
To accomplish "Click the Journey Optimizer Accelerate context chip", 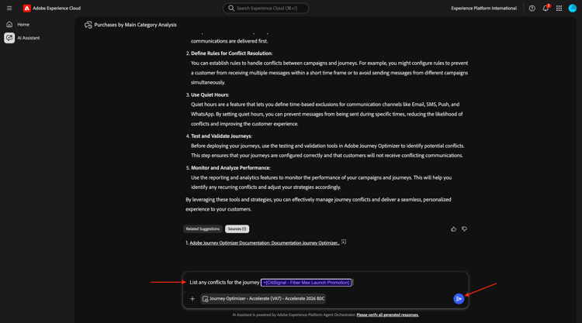I will (x=263, y=298).
